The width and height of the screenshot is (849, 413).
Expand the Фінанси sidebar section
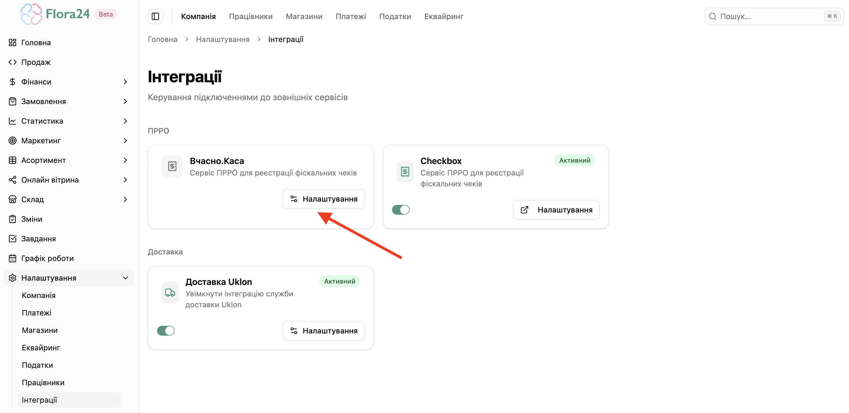[125, 82]
